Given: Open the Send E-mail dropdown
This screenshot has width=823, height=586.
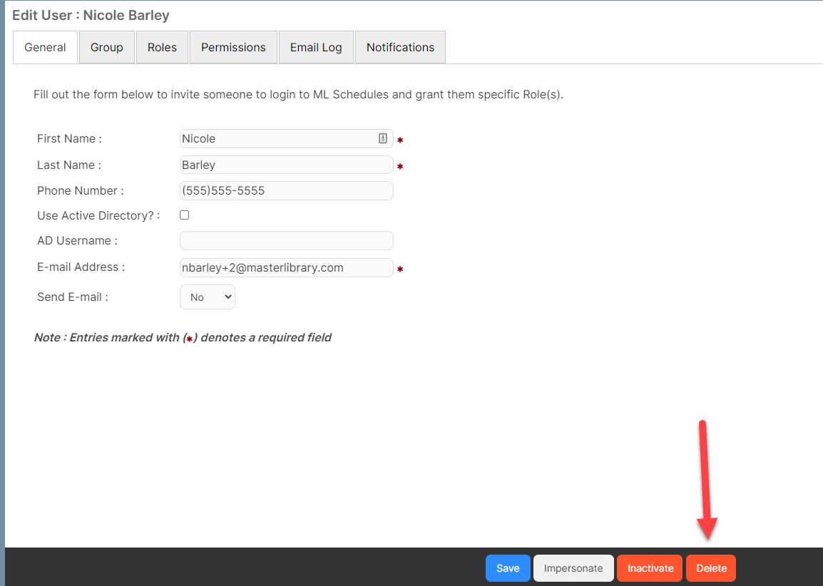Looking at the screenshot, I should pyautogui.click(x=207, y=297).
